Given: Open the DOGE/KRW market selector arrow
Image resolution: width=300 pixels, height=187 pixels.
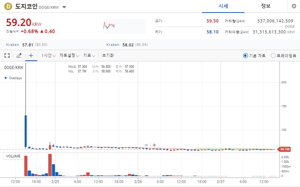Looking at the screenshot, I should 64,7.
